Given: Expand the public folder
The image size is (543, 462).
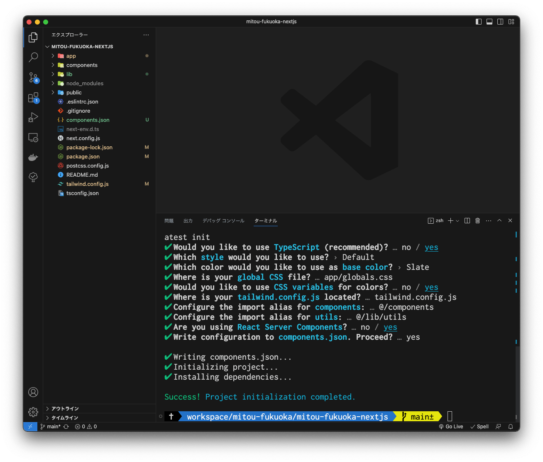Looking at the screenshot, I should tap(100, 93).
